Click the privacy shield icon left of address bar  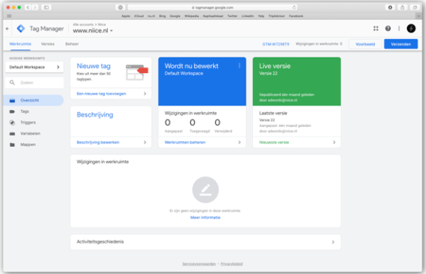tap(121, 7)
